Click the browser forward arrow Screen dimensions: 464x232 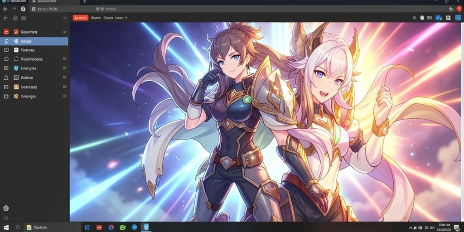[x=14, y=9]
